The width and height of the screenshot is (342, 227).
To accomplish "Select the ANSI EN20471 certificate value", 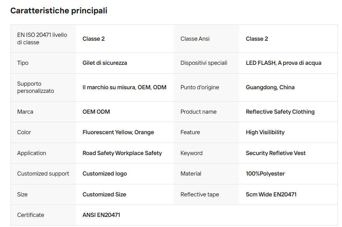I will (x=101, y=215).
